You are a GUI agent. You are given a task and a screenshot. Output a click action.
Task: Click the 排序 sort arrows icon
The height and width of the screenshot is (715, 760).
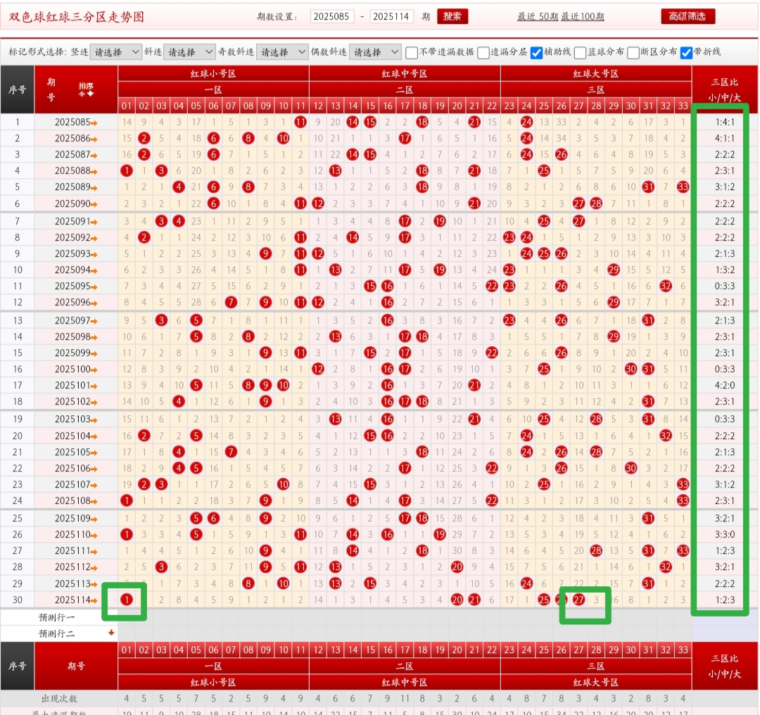tap(86, 89)
